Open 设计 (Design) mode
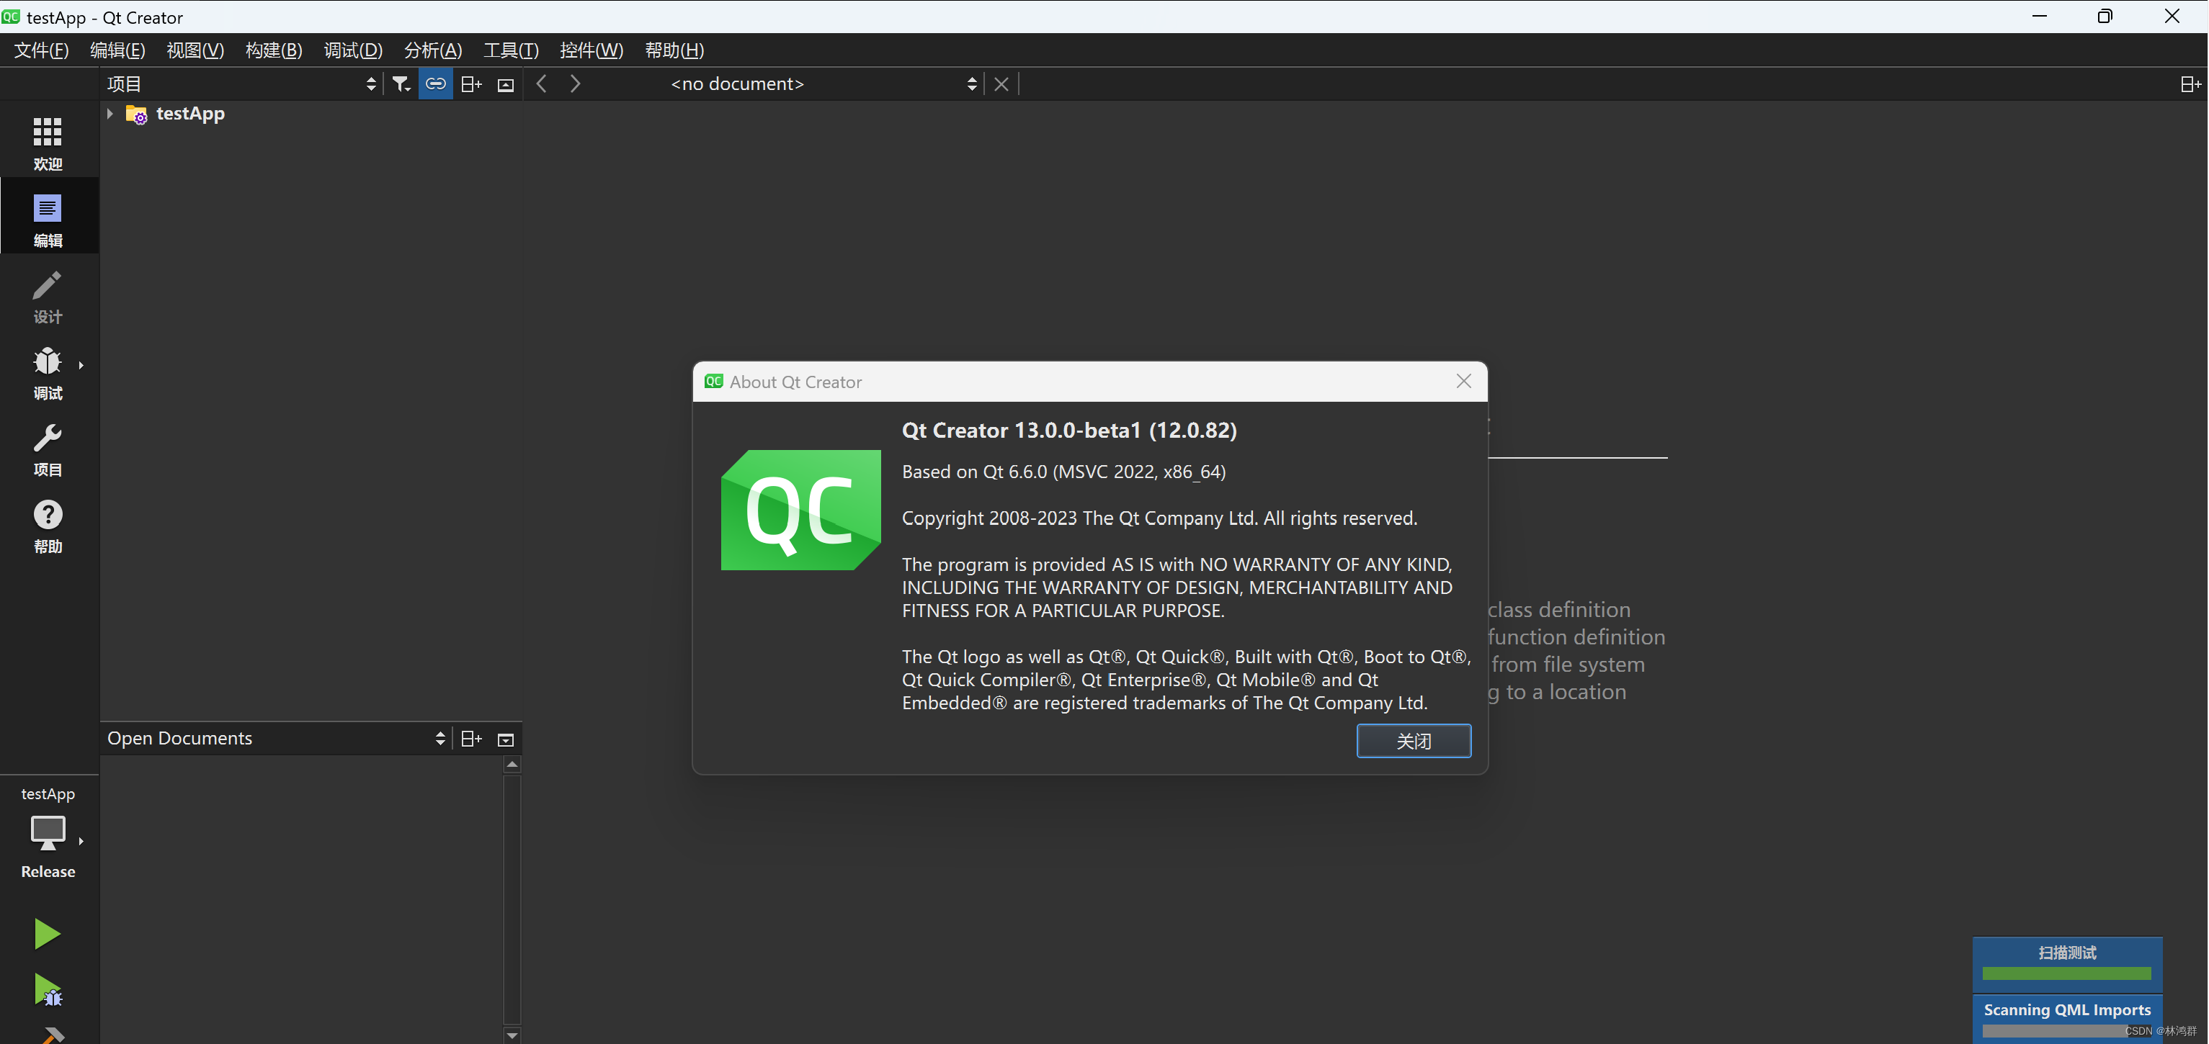 [48, 297]
